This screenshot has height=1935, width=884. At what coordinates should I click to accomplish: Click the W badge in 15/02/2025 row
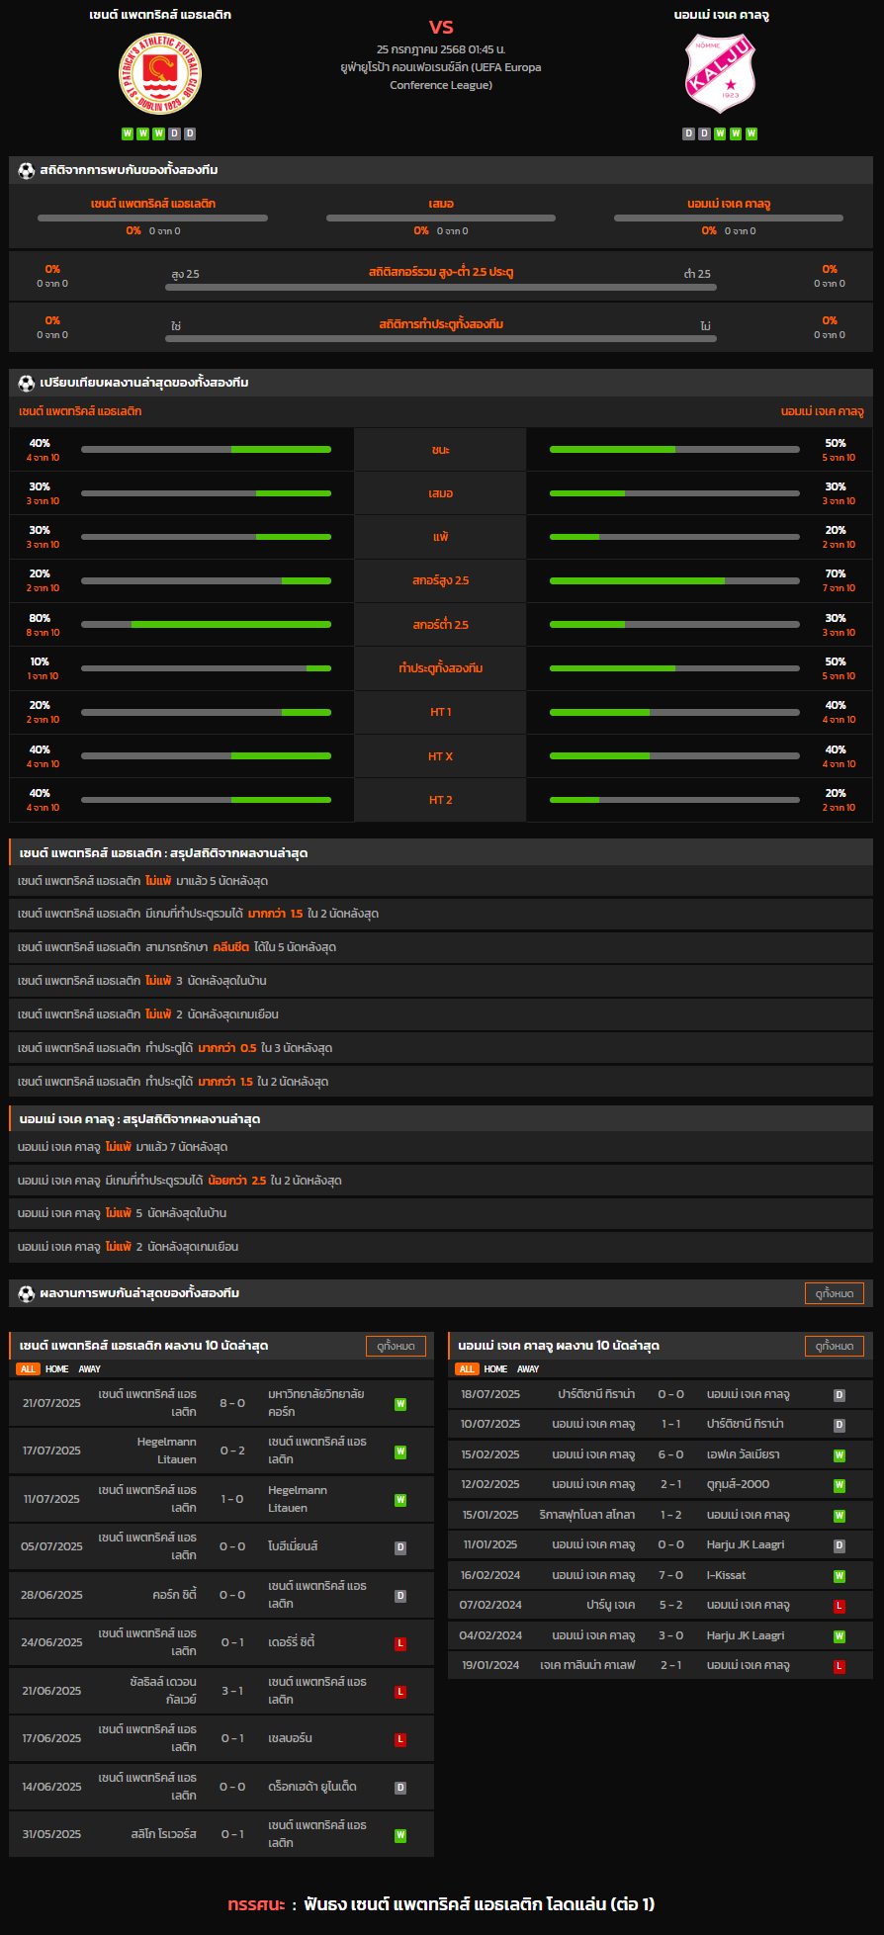[840, 1455]
